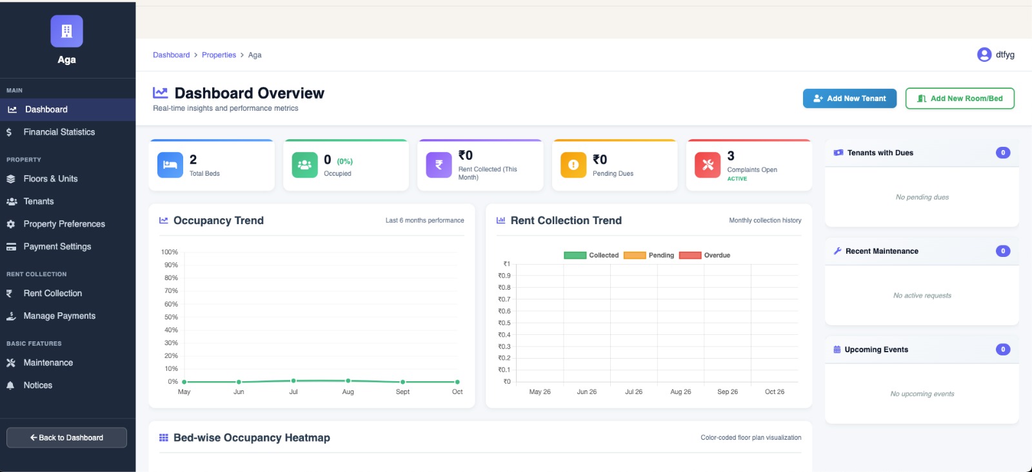Screen dimensions: 1032x472
Task: Click the Upcoming Events count badge
Action: coord(1003,350)
